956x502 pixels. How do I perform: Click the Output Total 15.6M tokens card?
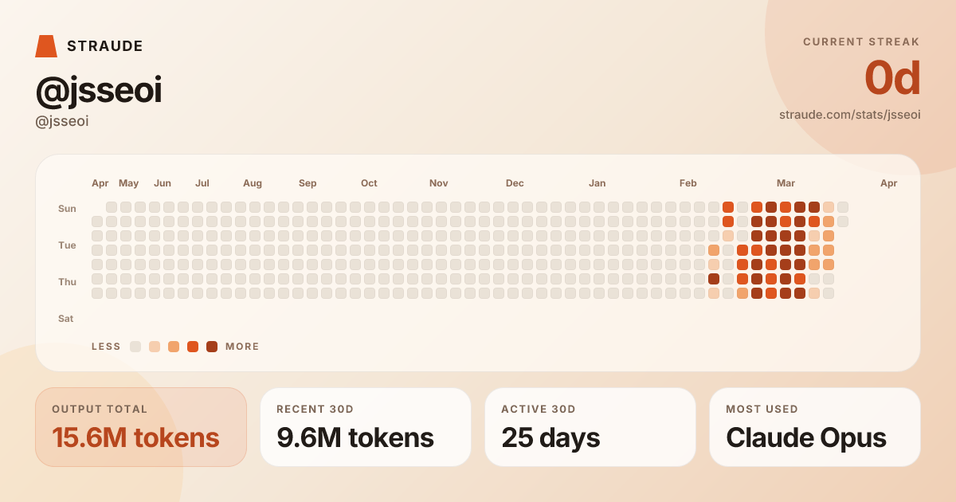point(141,427)
